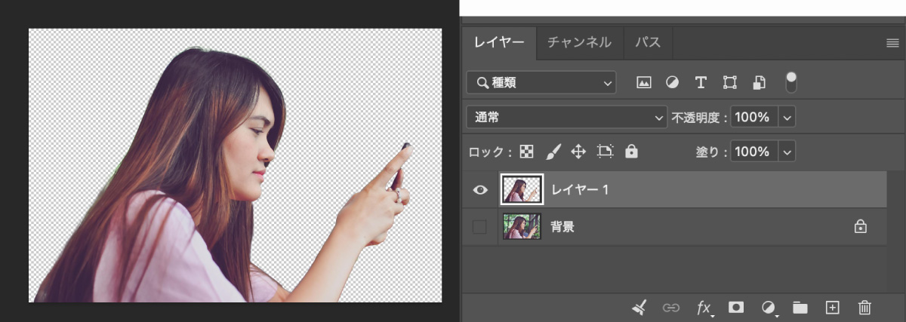Click the clean brush icon in panel footer
The width and height of the screenshot is (906, 322).
point(639,307)
